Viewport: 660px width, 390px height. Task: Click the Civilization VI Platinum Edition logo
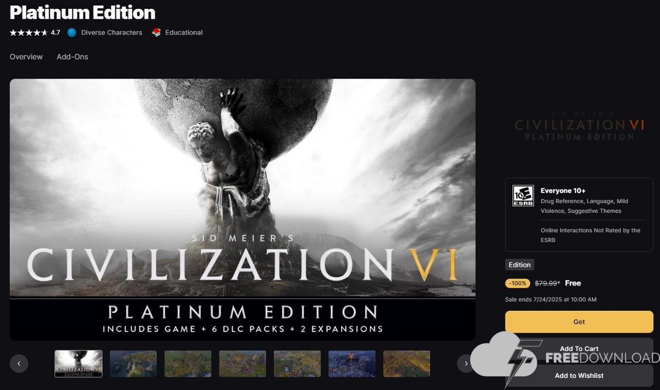579,129
